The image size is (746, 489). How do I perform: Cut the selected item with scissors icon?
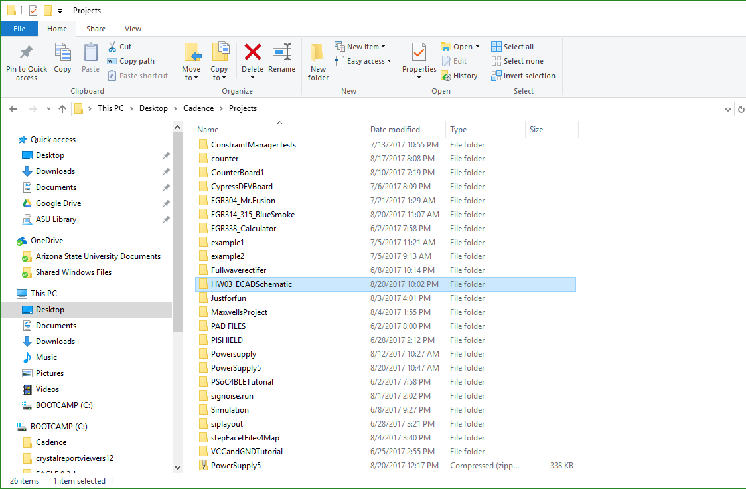coord(120,47)
